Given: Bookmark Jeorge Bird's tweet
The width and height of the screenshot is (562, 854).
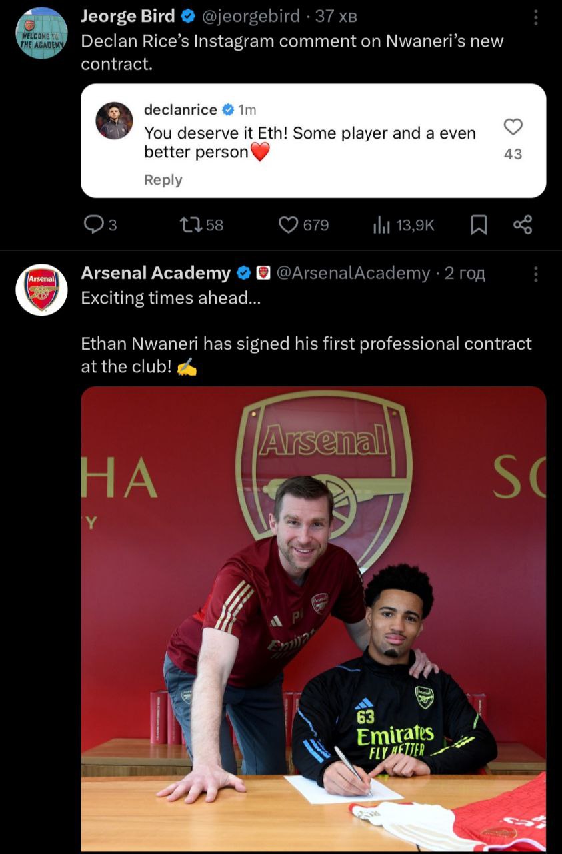Looking at the screenshot, I should [479, 226].
